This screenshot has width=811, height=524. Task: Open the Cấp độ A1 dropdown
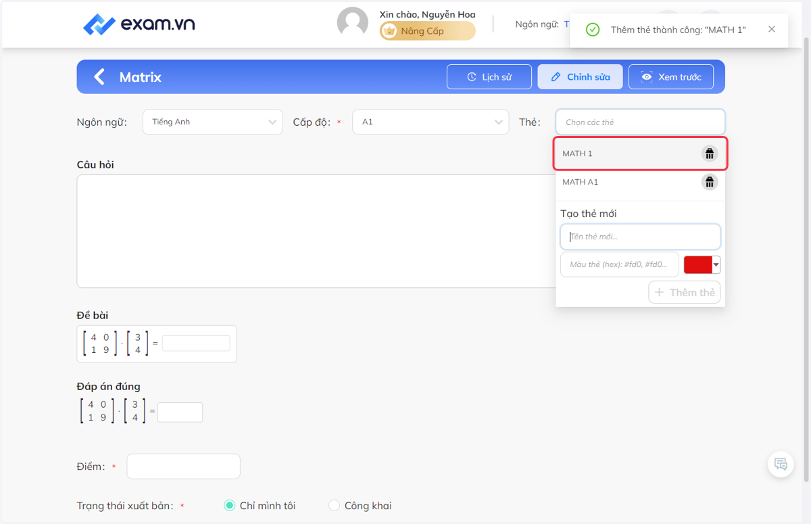click(431, 122)
